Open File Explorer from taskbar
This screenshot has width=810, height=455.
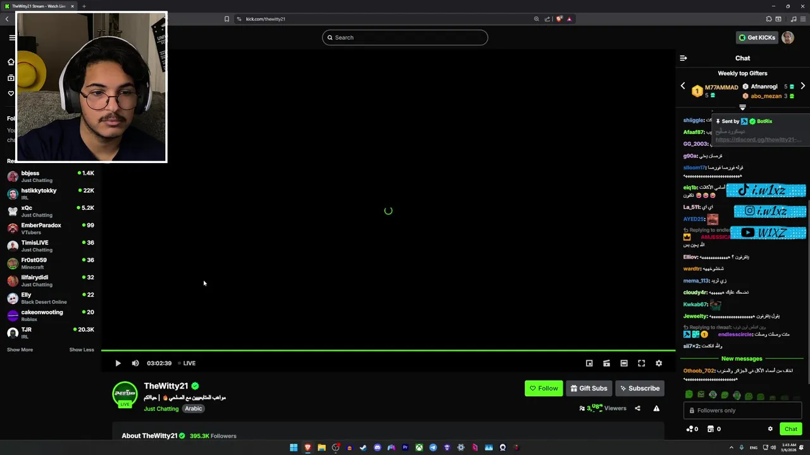coord(321,447)
